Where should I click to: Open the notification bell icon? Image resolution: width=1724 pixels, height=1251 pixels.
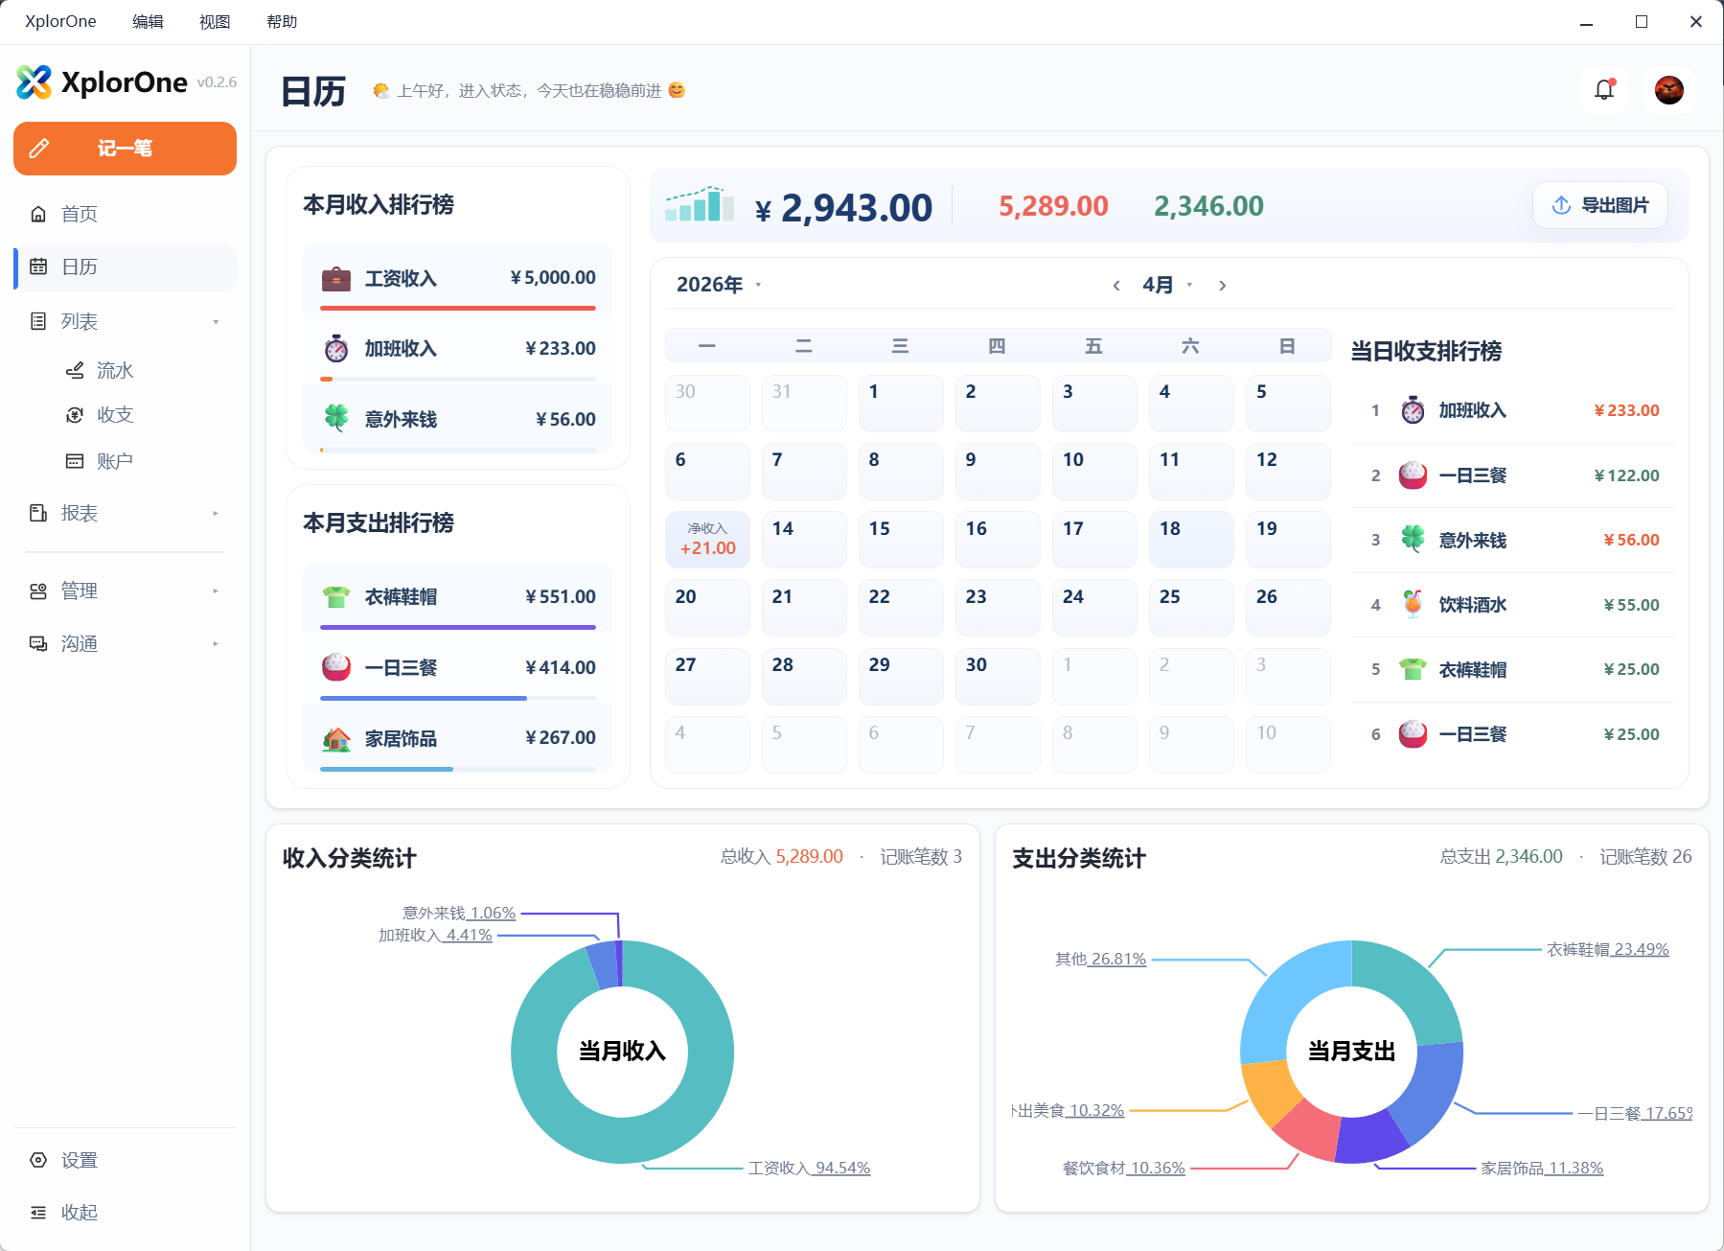(x=1603, y=89)
